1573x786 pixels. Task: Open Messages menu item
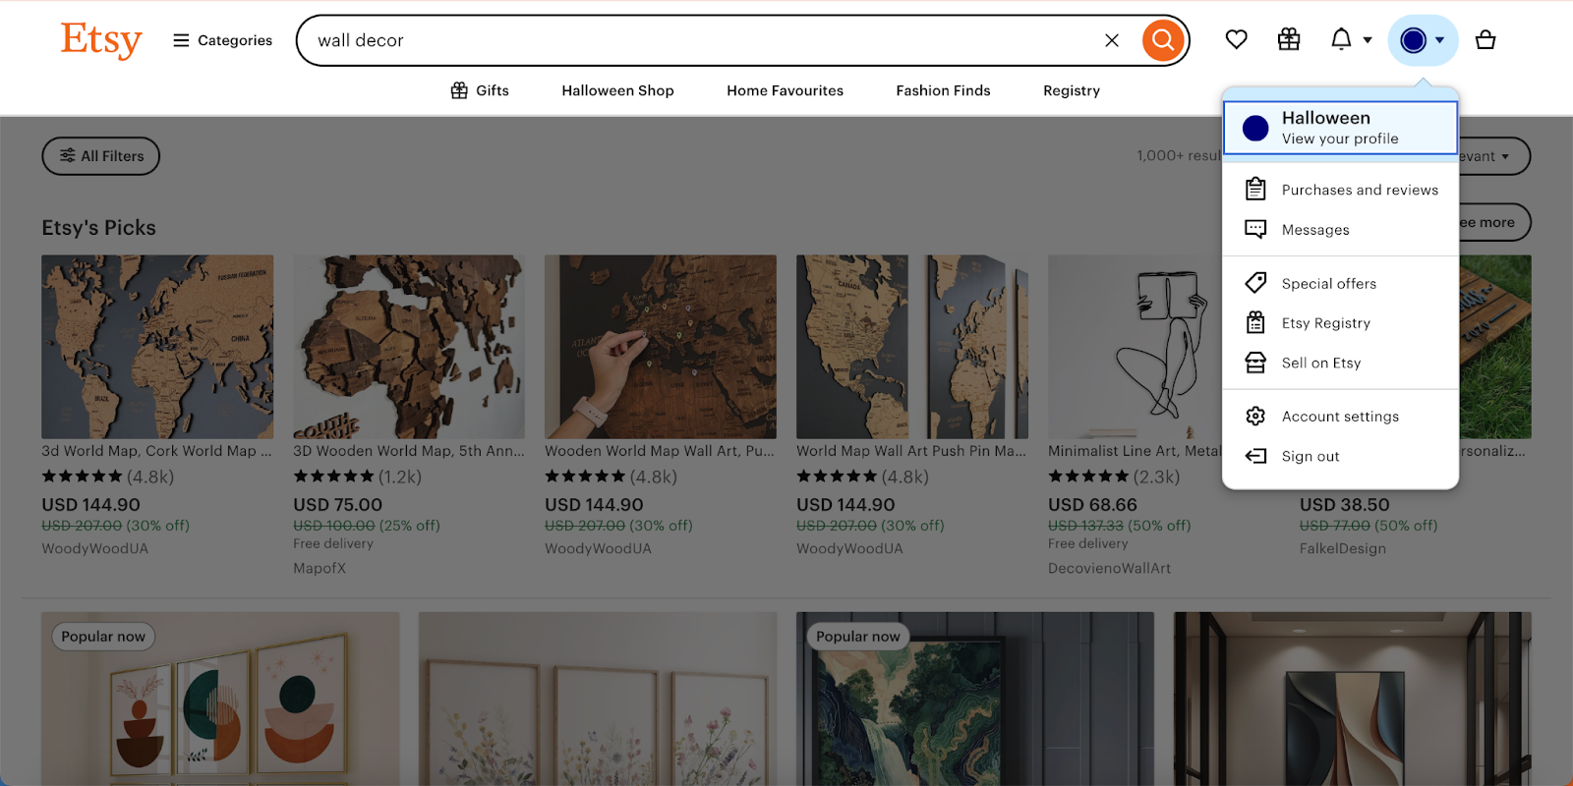[x=1340, y=229]
